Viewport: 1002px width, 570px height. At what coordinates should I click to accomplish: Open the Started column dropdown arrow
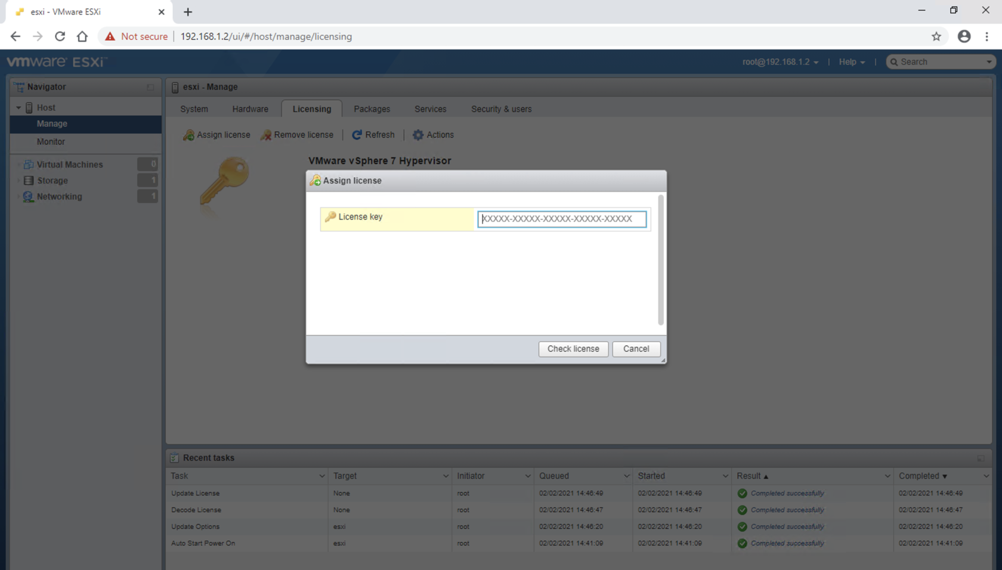point(725,476)
